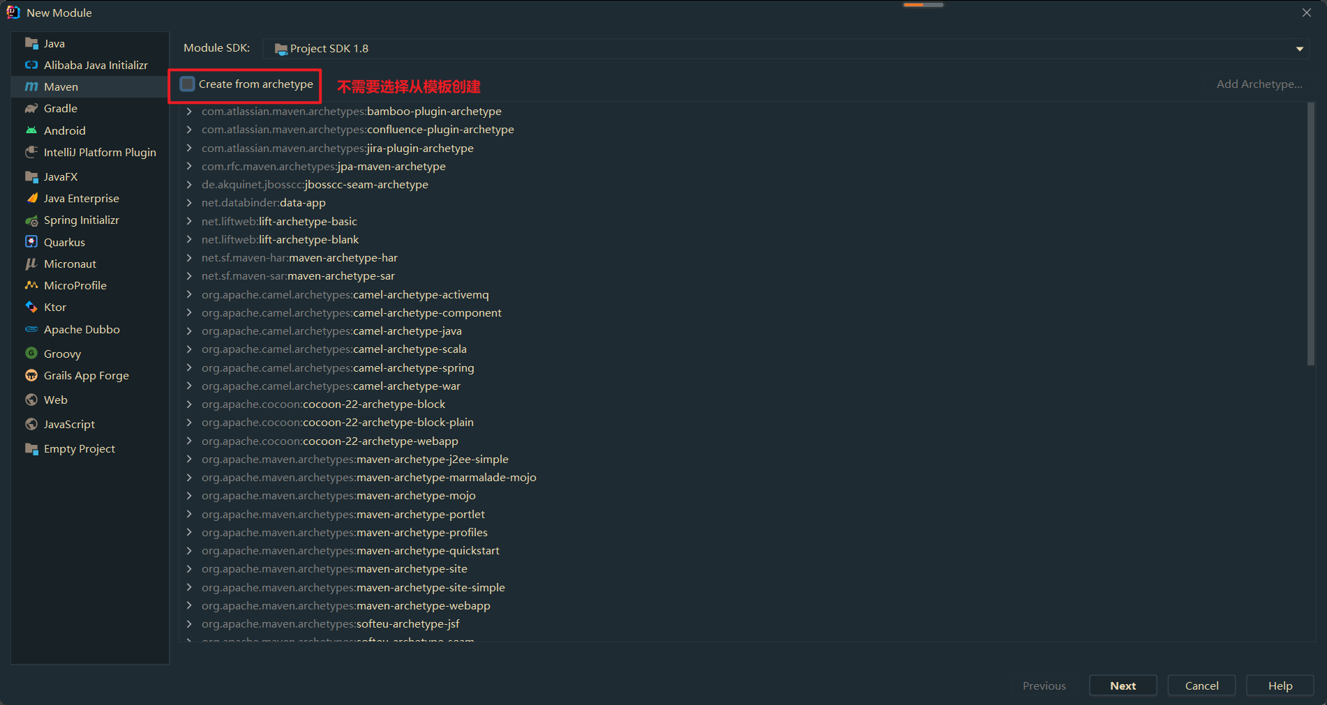
Task: Expand the maven-archetype-webapp tree node
Action: point(189,605)
